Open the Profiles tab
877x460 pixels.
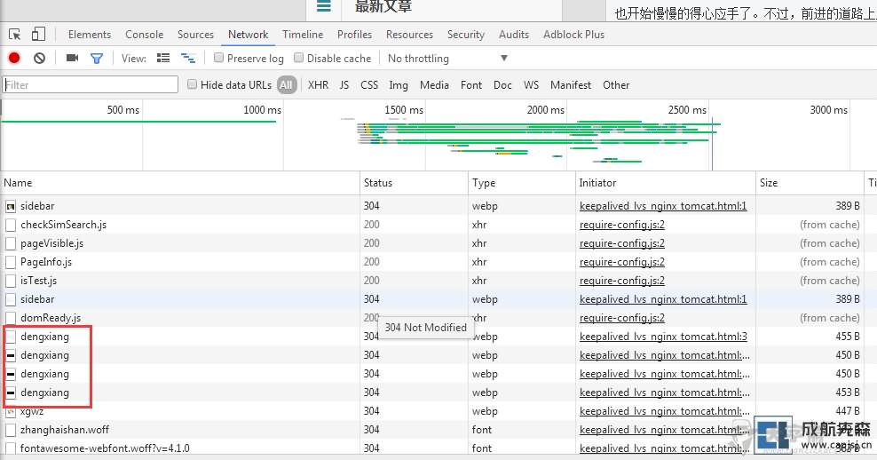(354, 34)
